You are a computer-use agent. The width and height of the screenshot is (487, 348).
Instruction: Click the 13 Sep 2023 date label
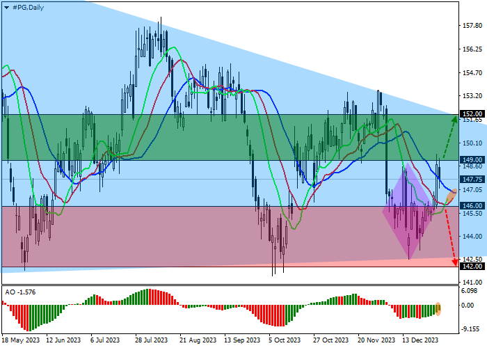[242, 340]
